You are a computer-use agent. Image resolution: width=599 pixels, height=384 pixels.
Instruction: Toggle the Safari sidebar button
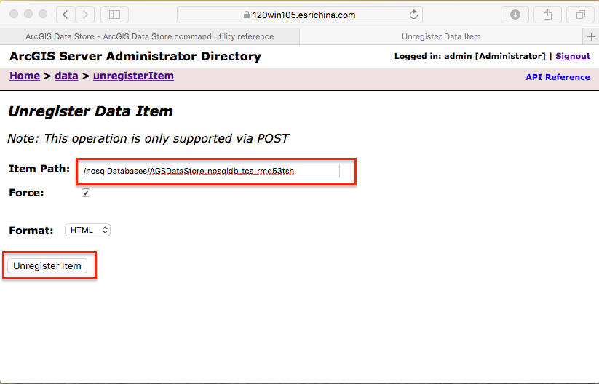(114, 15)
